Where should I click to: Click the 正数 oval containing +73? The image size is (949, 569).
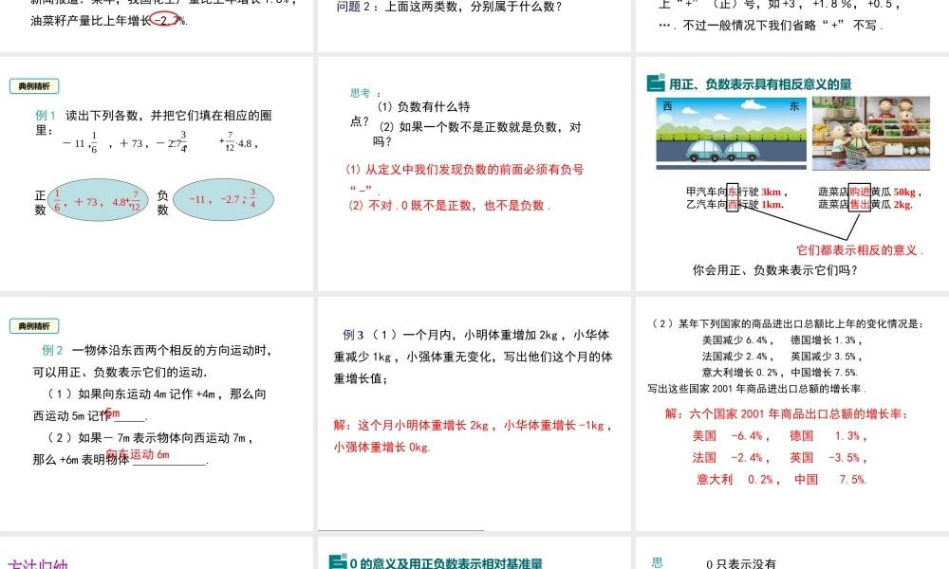click(x=98, y=199)
